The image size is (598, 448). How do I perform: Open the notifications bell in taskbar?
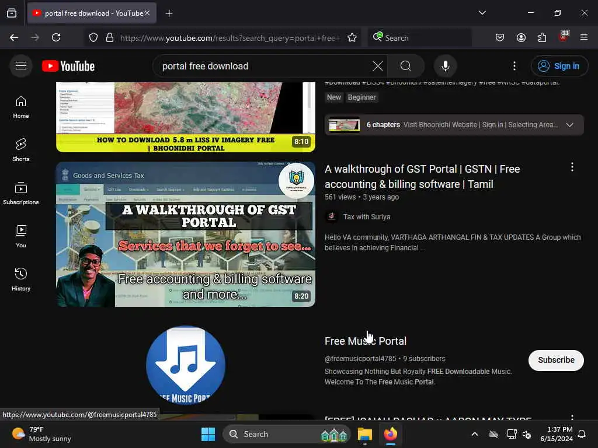coord(582,434)
